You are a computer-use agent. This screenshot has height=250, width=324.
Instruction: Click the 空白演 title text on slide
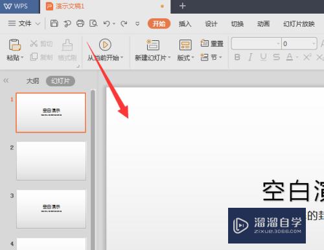[x=293, y=191]
